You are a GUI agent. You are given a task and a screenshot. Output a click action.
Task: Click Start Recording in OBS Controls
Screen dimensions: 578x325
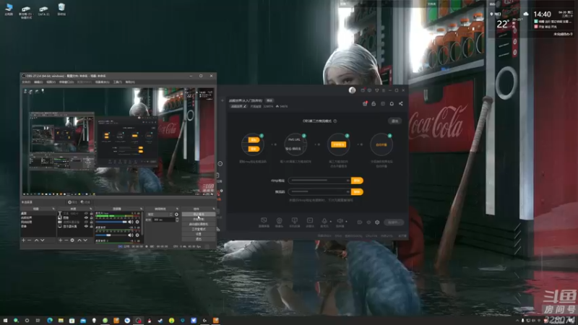coord(199,220)
